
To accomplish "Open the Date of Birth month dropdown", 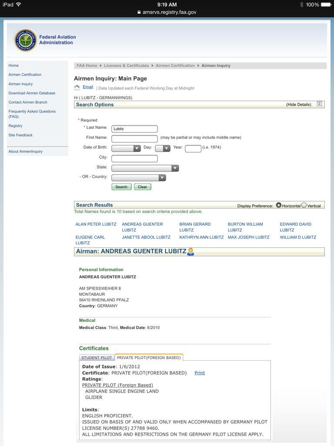I will (126, 148).
